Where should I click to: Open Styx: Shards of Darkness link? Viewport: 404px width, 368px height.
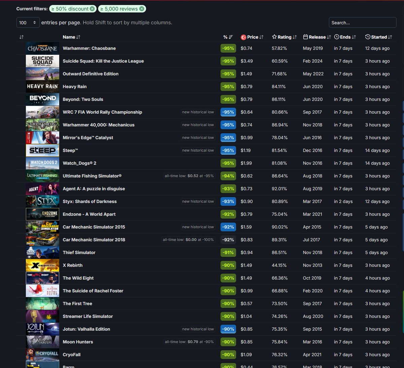pyautogui.click(x=90, y=202)
